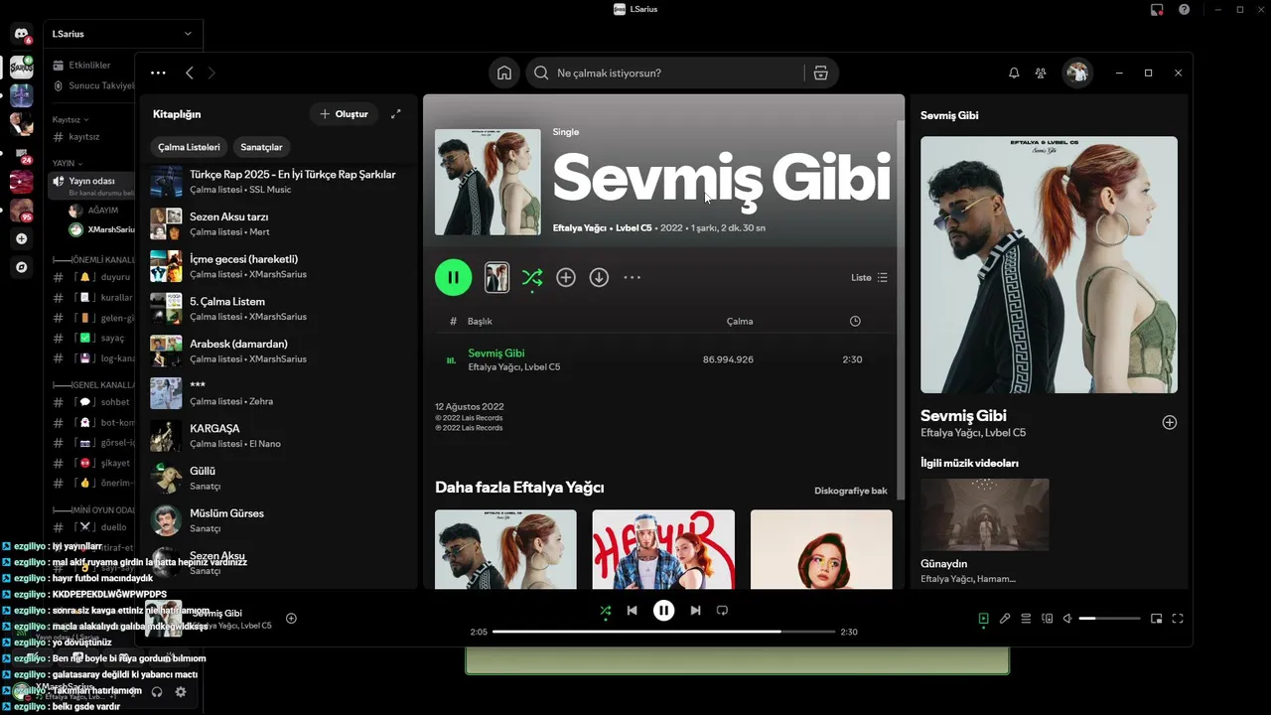Deafen audio in Discord
The image size is (1271, 715).
156,692
